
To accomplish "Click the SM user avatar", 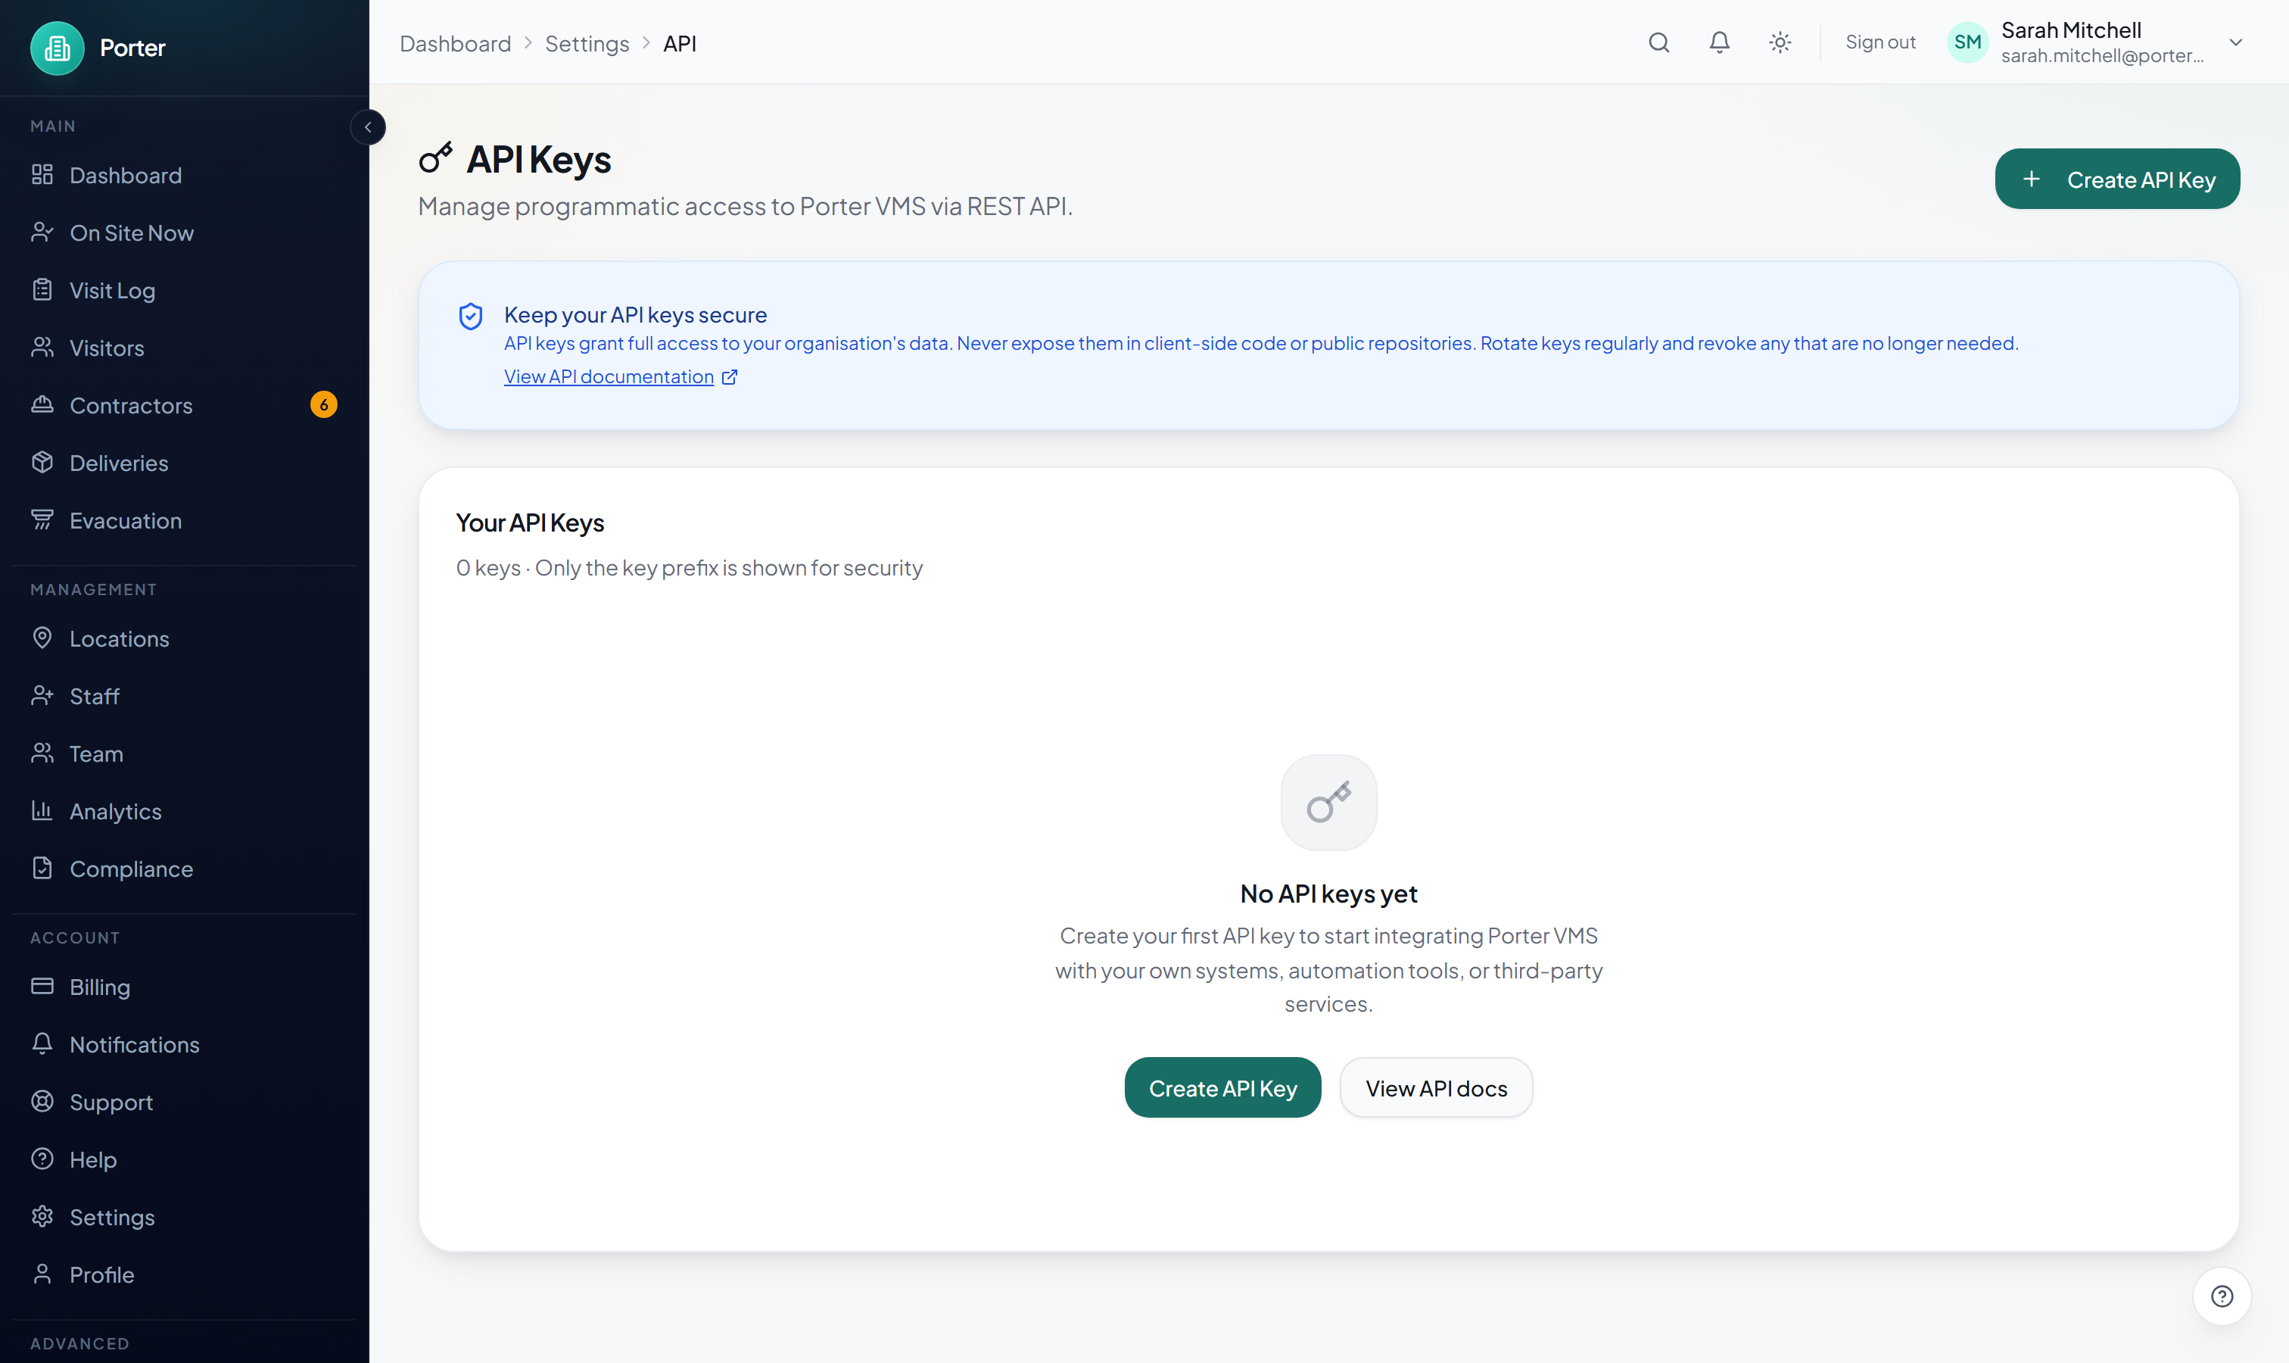I will [1967, 42].
